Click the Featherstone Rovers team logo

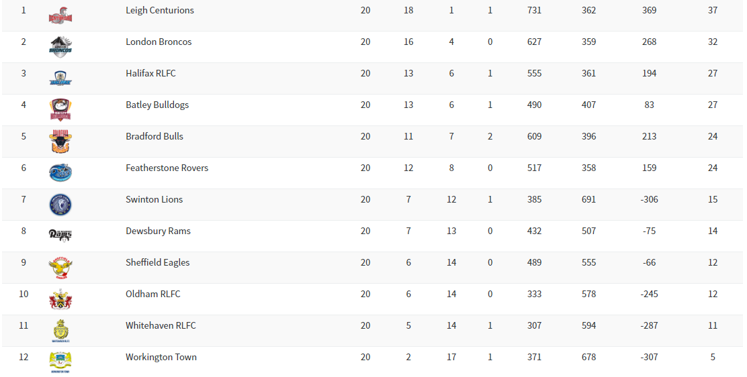pyautogui.click(x=60, y=172)
